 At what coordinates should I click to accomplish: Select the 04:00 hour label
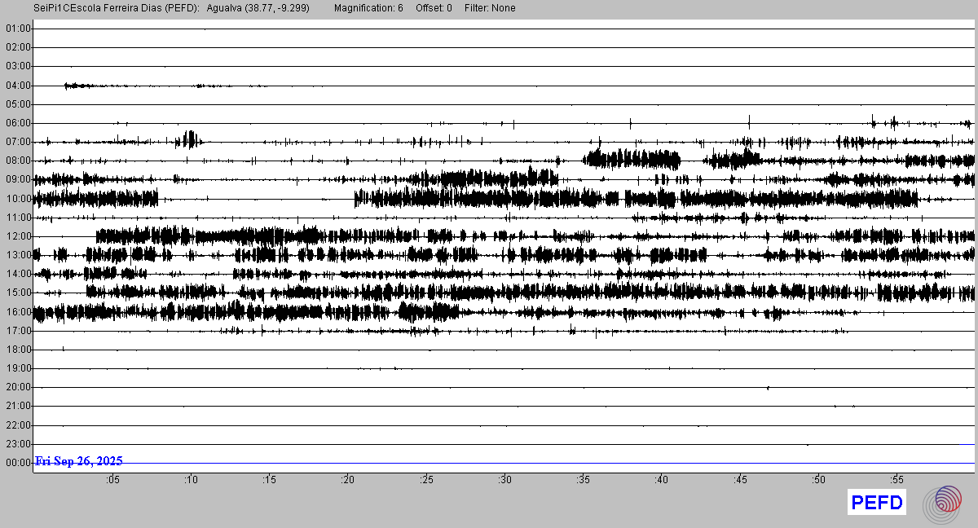point(17,86)
